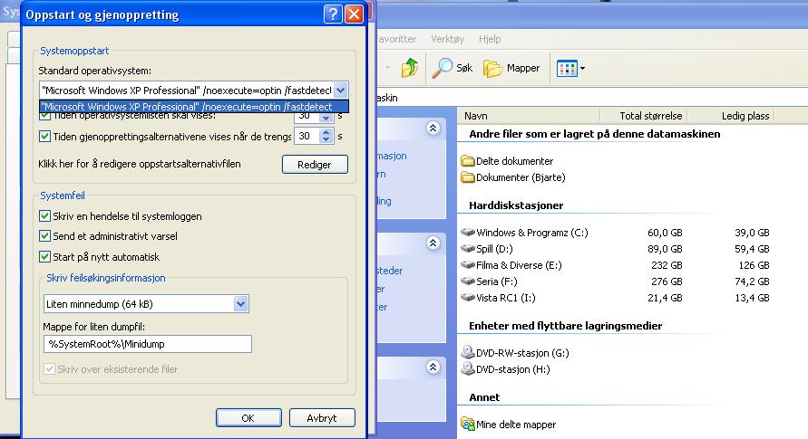Image resolution: width=808 pixels, height=439 pixels.
Task: Collapse the second sidebar task panel chevron
Action: (x=433, y=243)
